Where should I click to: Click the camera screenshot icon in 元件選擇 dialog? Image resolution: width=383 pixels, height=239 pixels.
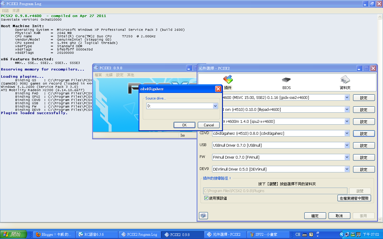(203, 216)
